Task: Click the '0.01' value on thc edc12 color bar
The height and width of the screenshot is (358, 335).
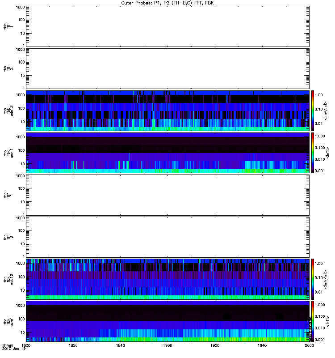Action: 318,292
